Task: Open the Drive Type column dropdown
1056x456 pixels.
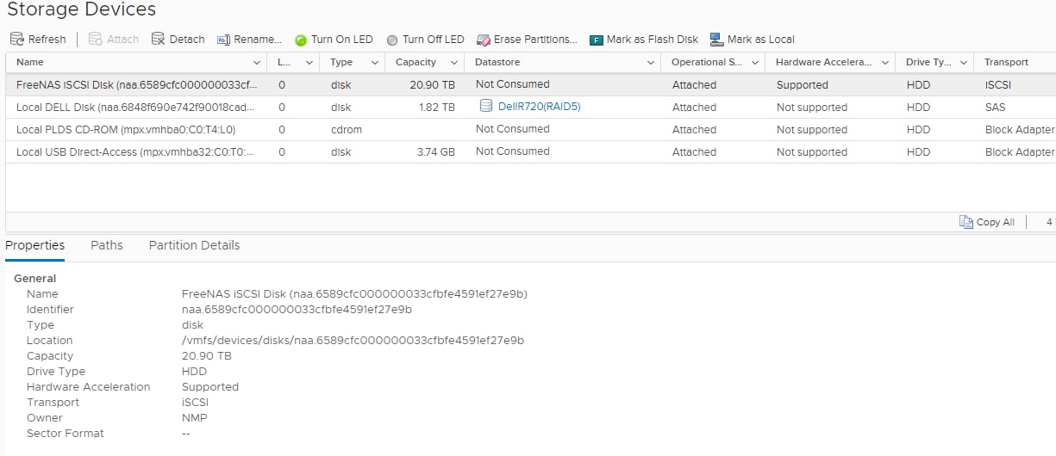Action: click(x=963, y=63)
